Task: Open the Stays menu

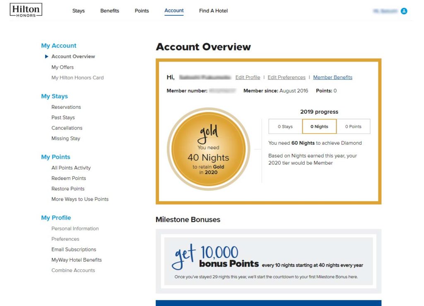Action: click(x=78, y=11)
